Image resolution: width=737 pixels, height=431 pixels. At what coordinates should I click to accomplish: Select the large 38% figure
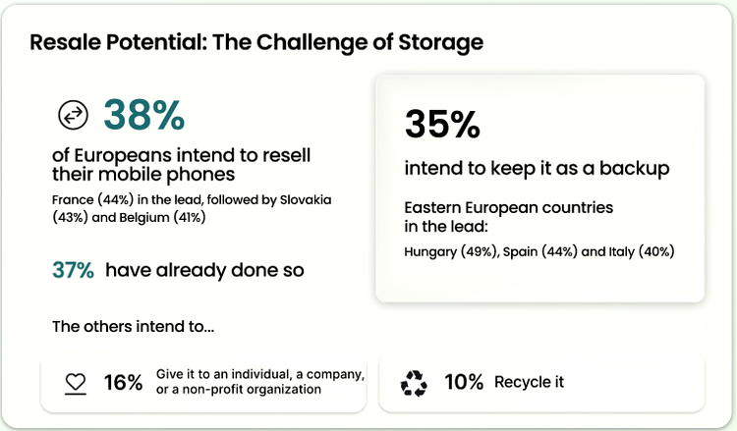tap(143, 115)
